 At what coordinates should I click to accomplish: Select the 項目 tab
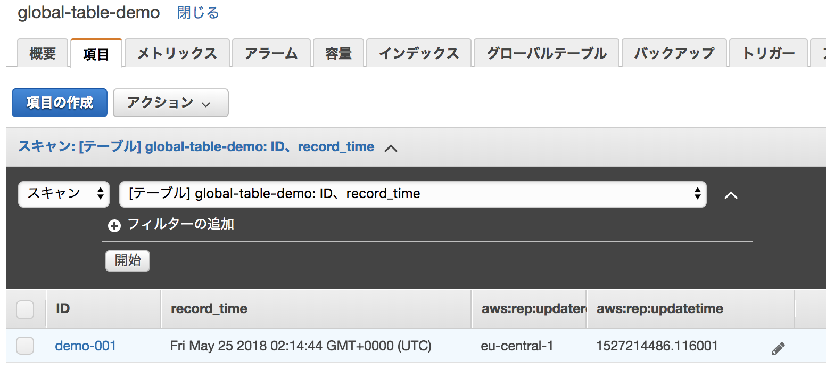[96, 54]
